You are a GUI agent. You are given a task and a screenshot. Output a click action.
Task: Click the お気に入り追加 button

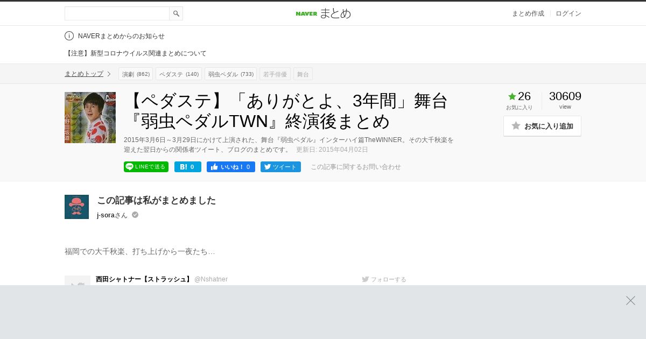542,126
